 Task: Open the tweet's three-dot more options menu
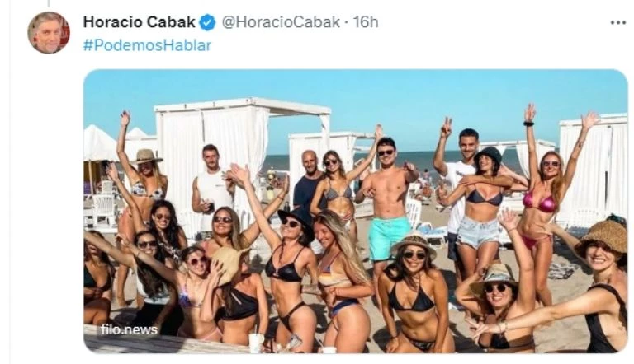(x=617, y=22)
